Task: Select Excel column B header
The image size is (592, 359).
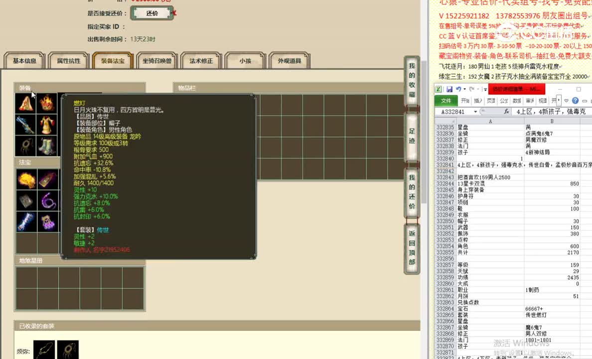Action: pos(552,121)
